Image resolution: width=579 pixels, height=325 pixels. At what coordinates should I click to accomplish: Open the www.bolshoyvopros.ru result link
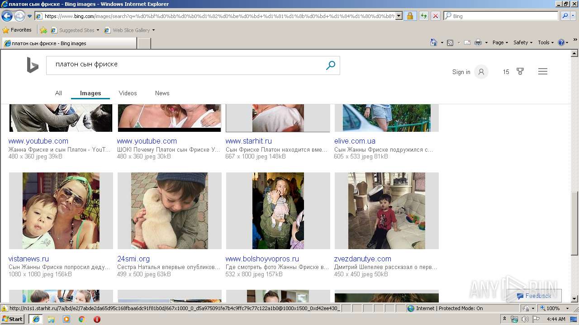[262, 259]
